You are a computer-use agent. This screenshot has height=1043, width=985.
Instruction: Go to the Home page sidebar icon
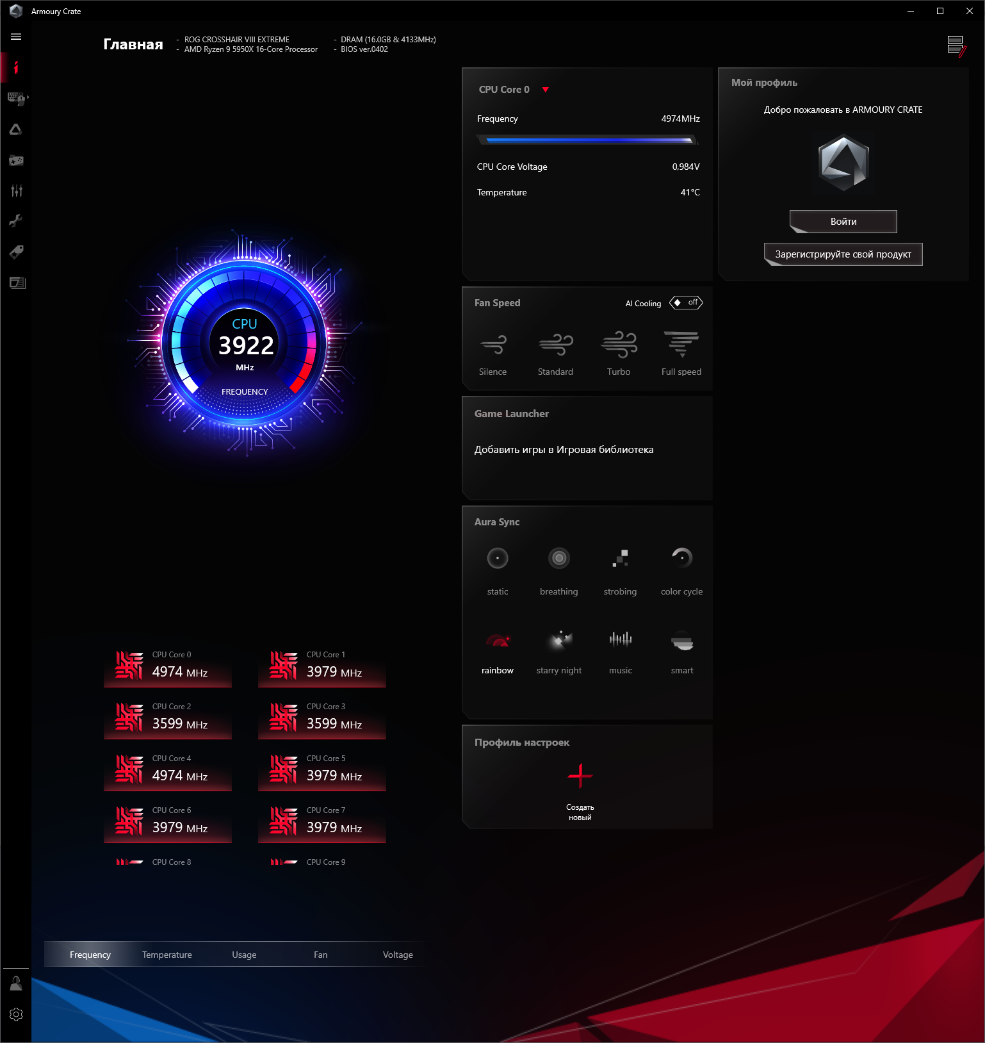[x=16, y=67]
